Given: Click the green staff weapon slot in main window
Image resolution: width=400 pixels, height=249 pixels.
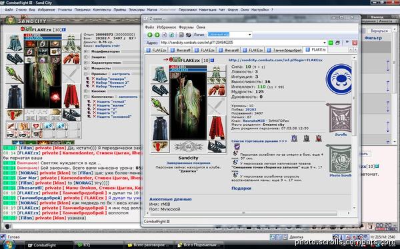Looking at the screenshot, I should (15, 75).
